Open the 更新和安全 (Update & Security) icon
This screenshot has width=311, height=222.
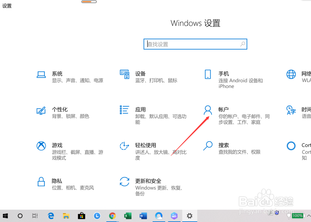(124, 182)
